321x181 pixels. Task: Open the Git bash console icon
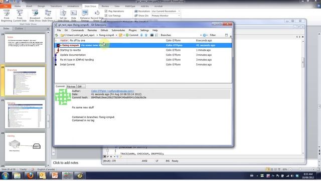(152, 35)
